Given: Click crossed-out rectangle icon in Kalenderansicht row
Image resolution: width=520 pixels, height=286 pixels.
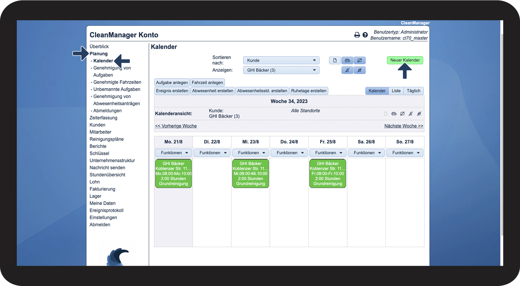Looking at the screenshot, I should click(x=402, y=114).
